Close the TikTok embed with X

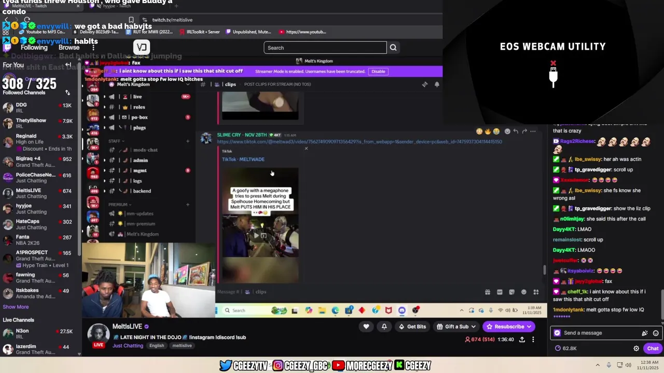coord(306,149)
